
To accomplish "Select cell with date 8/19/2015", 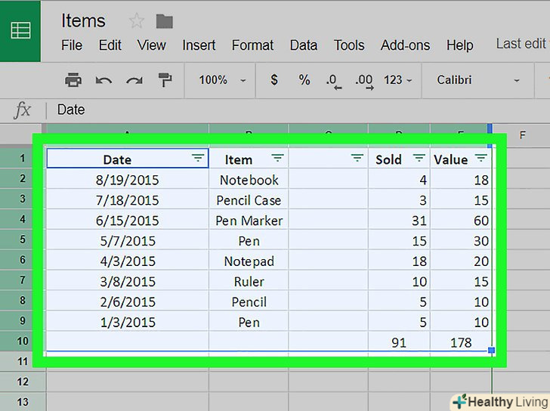I will click(128, 180).
